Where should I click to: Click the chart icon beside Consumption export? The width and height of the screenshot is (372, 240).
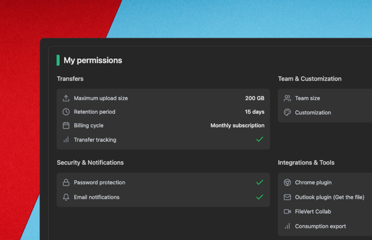287,227
